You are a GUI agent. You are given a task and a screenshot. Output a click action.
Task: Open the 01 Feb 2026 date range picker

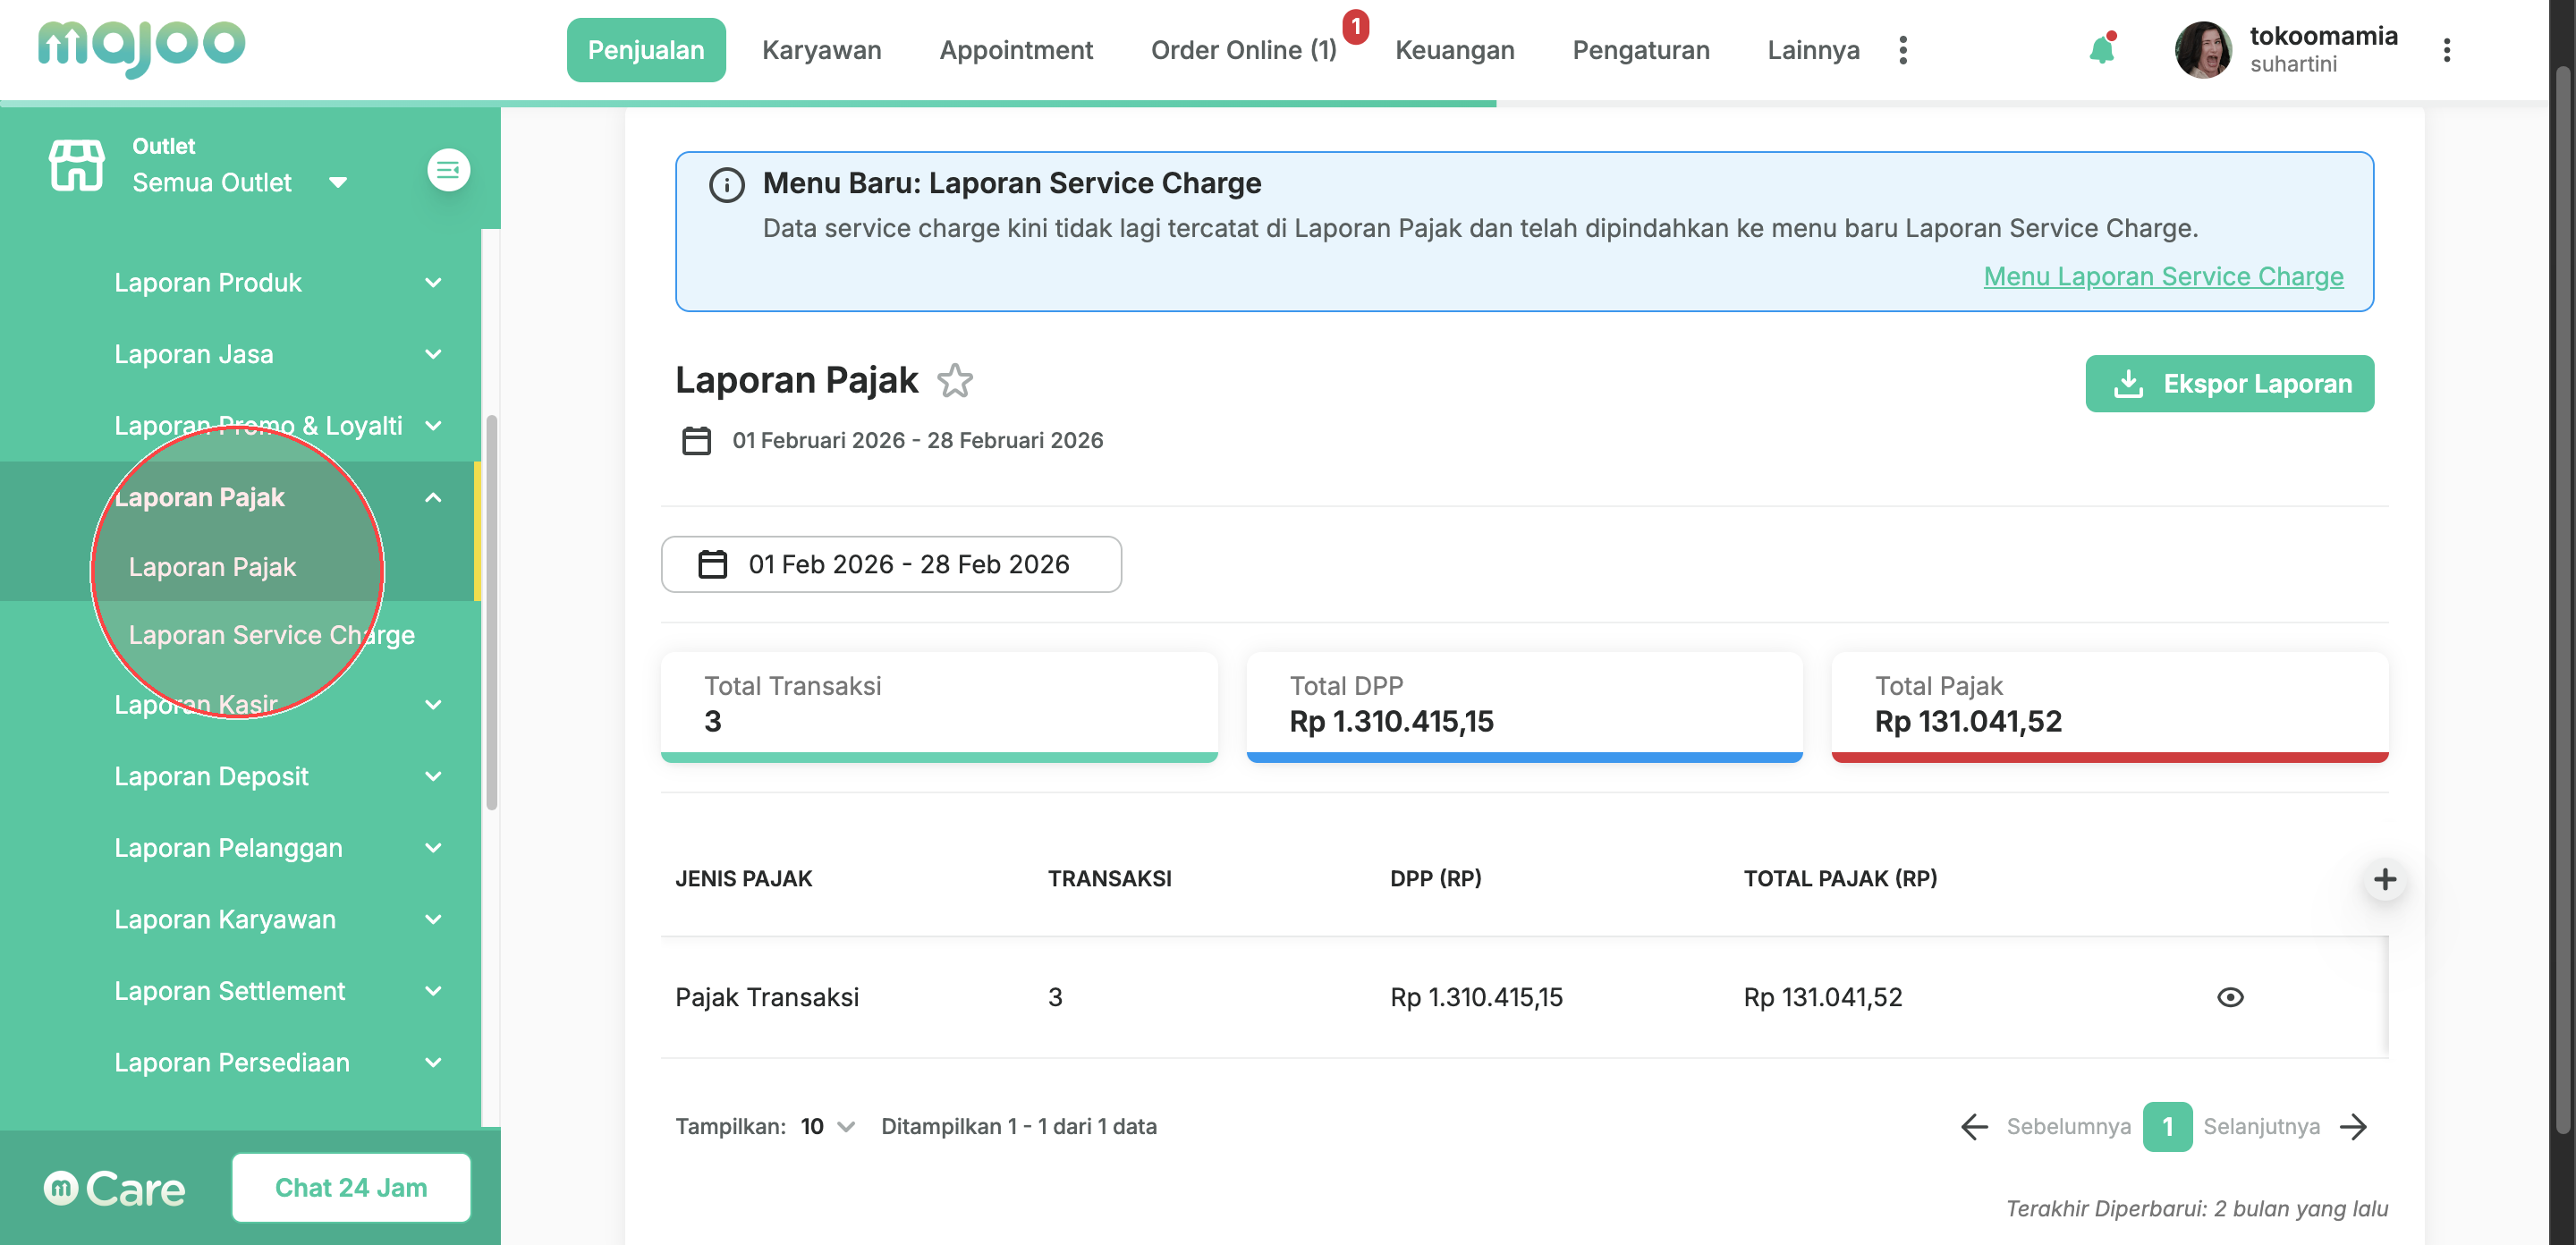coord(890,565)
